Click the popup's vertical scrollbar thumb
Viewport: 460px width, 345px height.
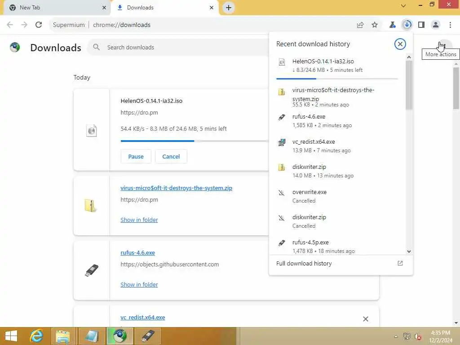[409, 85]
